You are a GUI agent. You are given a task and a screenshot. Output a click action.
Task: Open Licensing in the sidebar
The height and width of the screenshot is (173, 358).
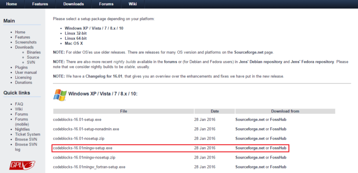point(23,77)
